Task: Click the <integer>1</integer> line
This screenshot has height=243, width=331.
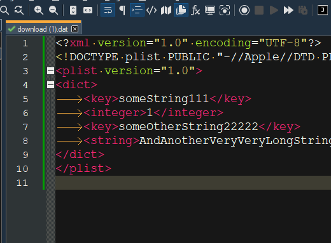Action: [x=153, y=113]
